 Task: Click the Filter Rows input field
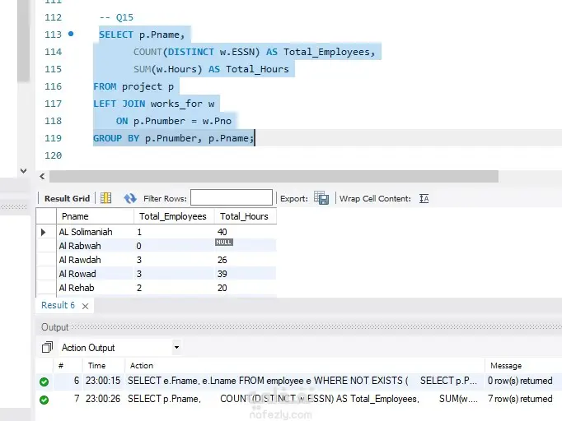click(232, 198)
